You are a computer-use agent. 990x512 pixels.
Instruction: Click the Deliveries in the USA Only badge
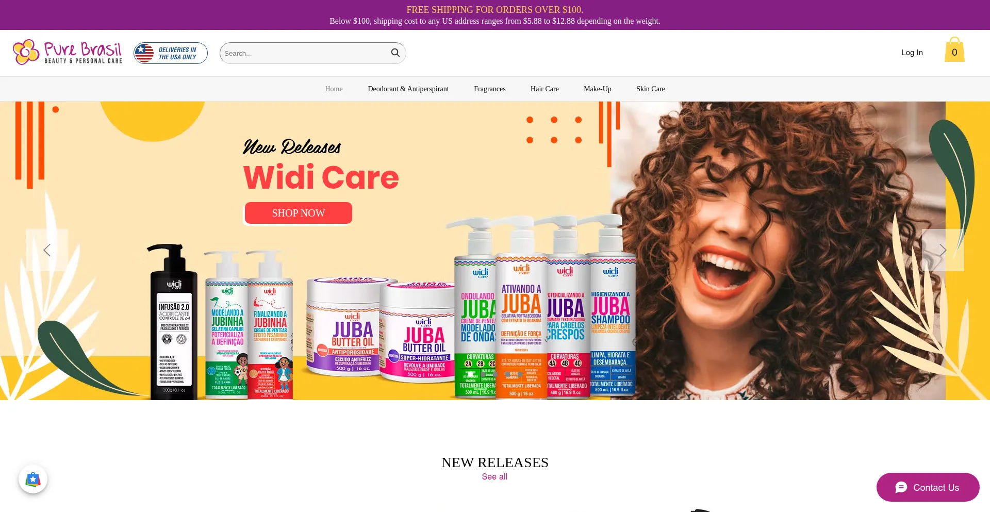[171, 53]
